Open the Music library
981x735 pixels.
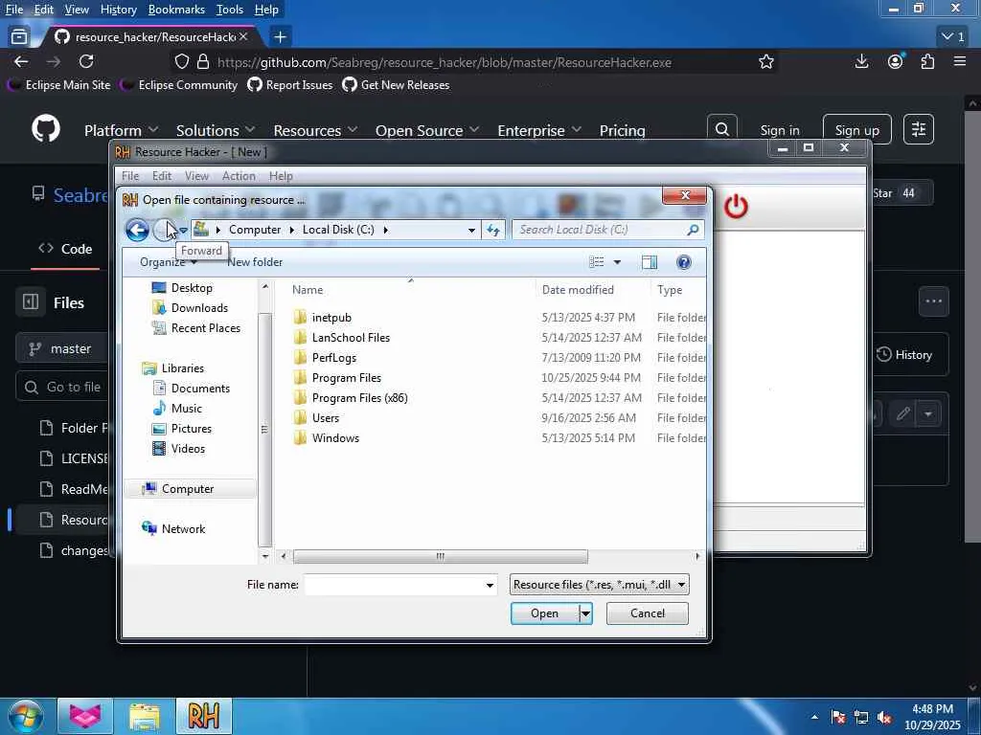(x=187, y=408)
